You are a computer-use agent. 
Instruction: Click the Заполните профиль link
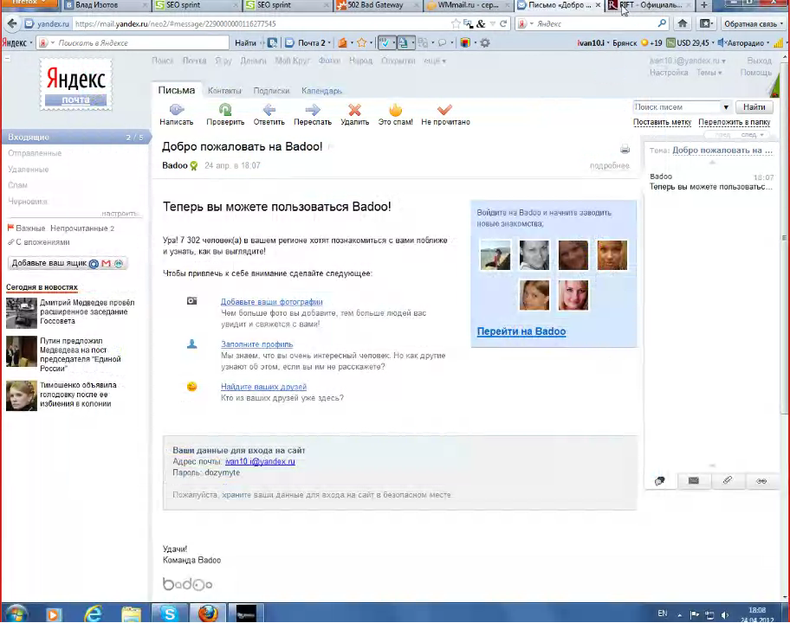tap(257, 344)
